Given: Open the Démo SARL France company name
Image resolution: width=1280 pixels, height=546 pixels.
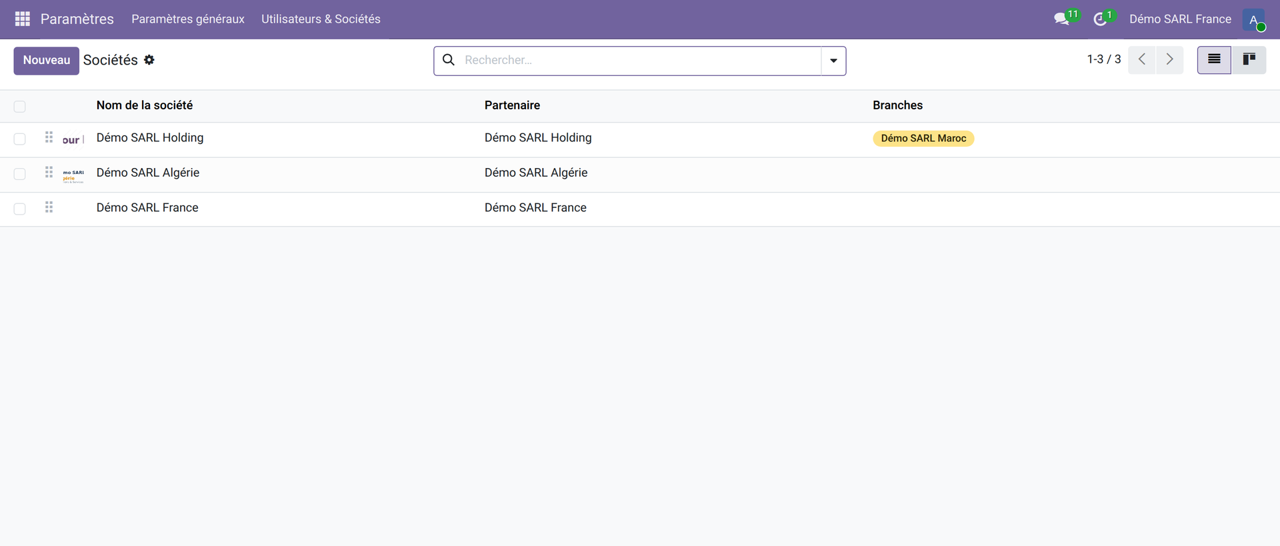Looking at the screenshot, I should [x=147, y=207].
